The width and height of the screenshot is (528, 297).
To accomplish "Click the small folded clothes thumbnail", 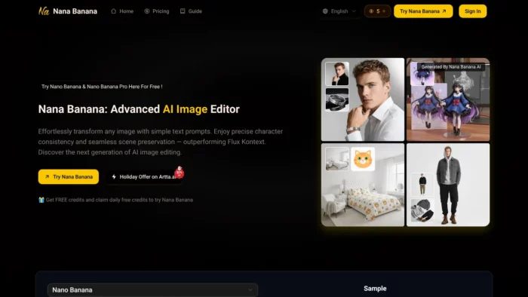I will (422, 210).
